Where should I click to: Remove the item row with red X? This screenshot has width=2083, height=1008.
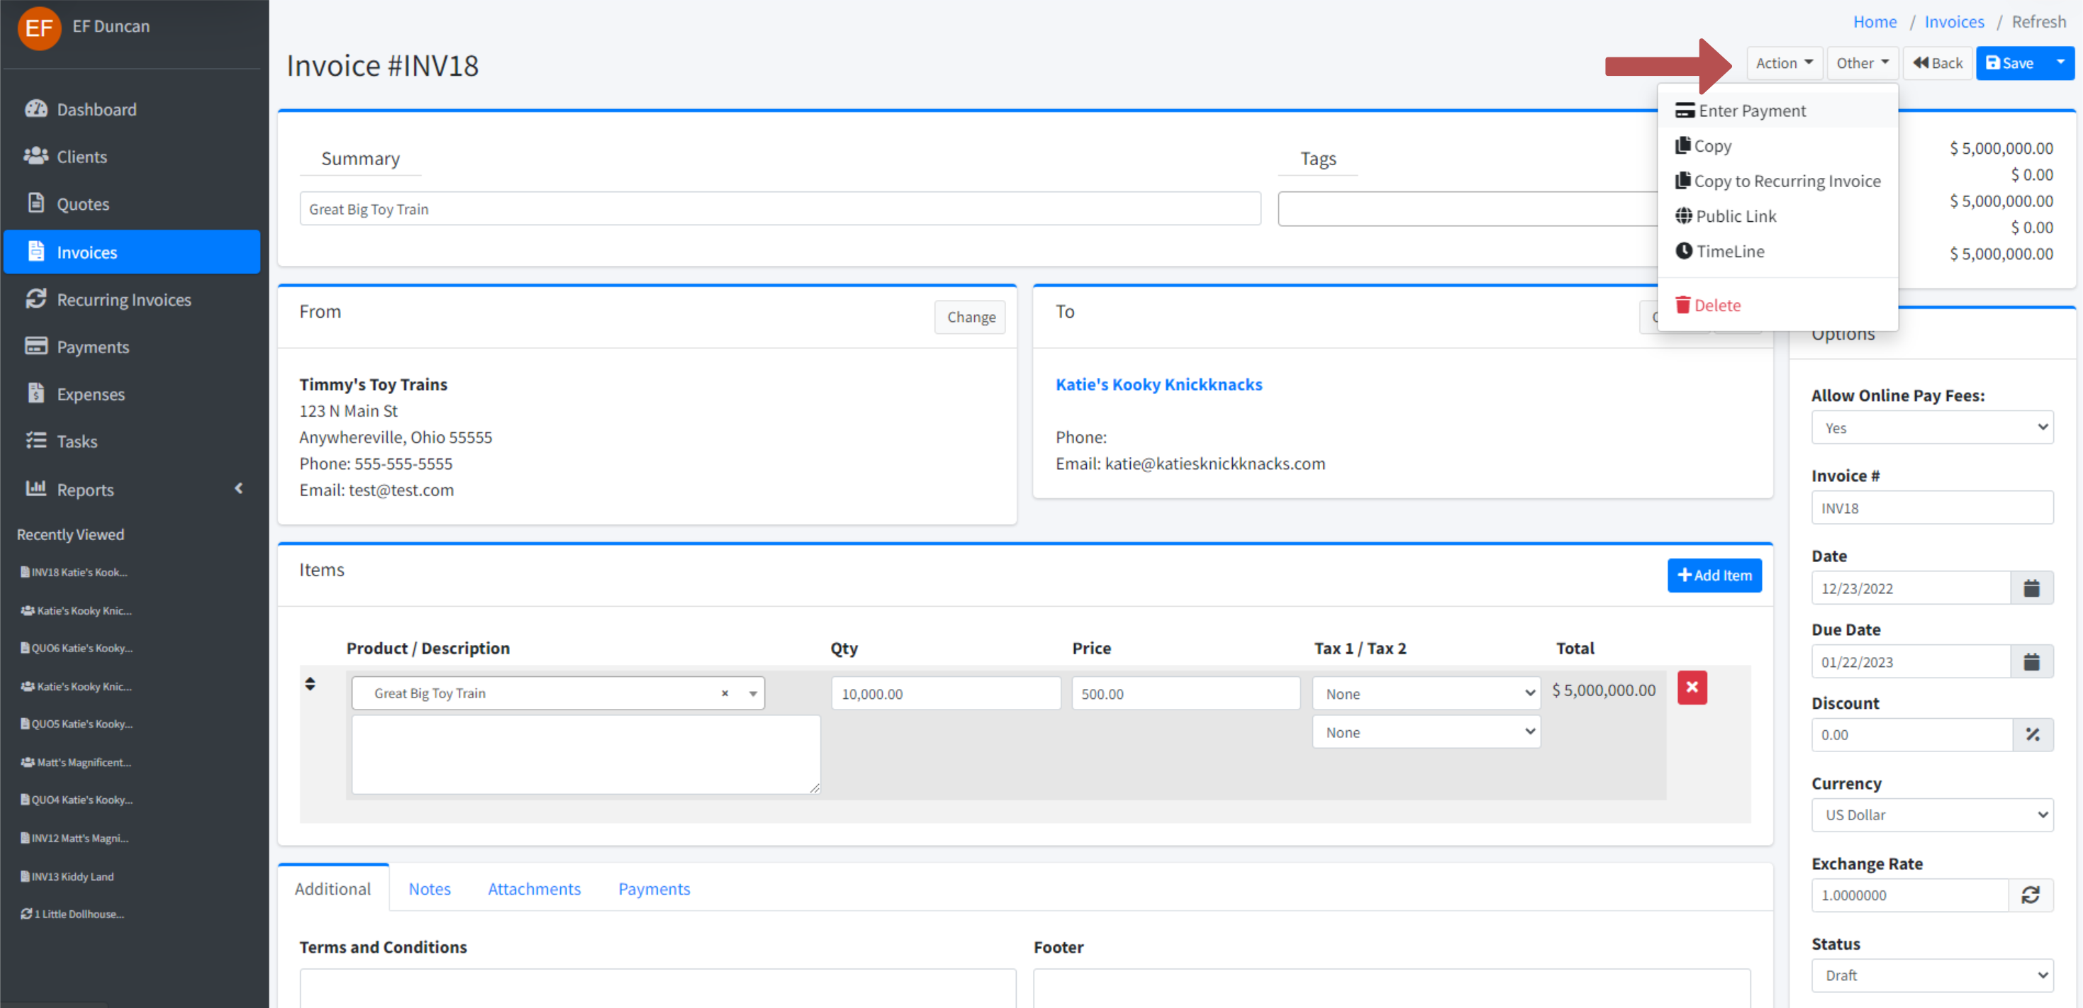click(1691, 687)
